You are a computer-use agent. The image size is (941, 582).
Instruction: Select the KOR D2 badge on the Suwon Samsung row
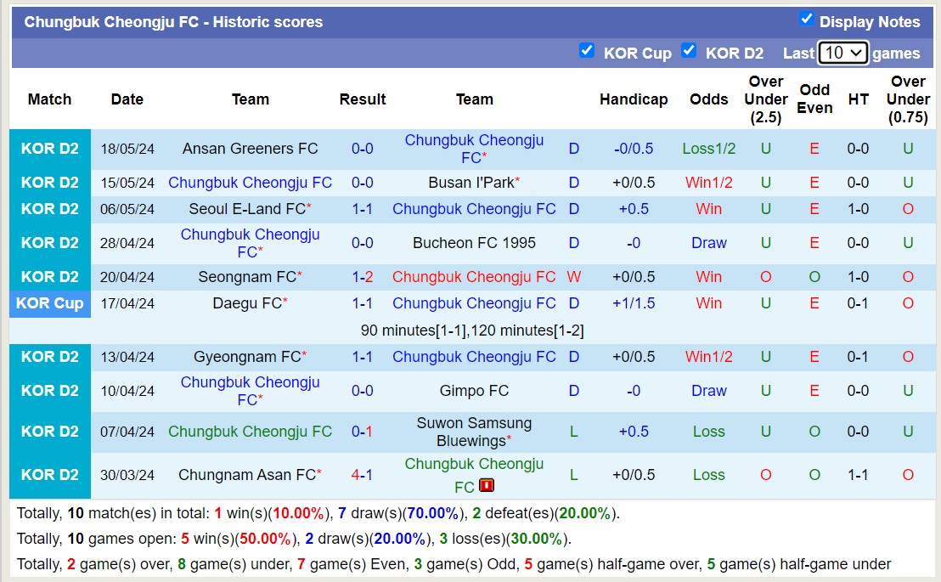click(x=49, y=431)
